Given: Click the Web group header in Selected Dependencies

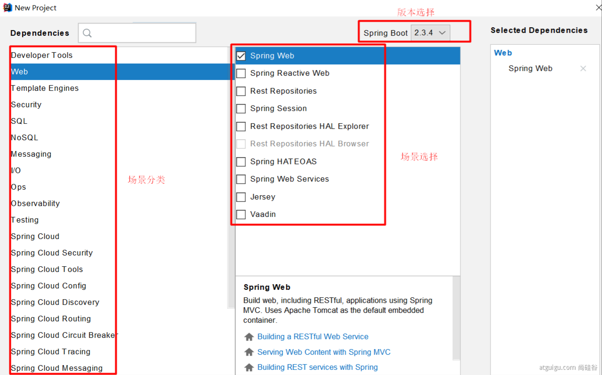Looking at the screenshot, I should tap(503, 53).
